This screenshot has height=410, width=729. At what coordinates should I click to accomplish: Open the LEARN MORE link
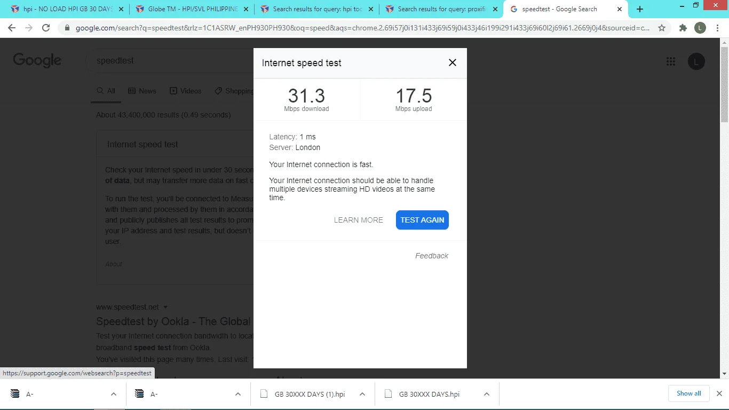(x=359, y=220)
